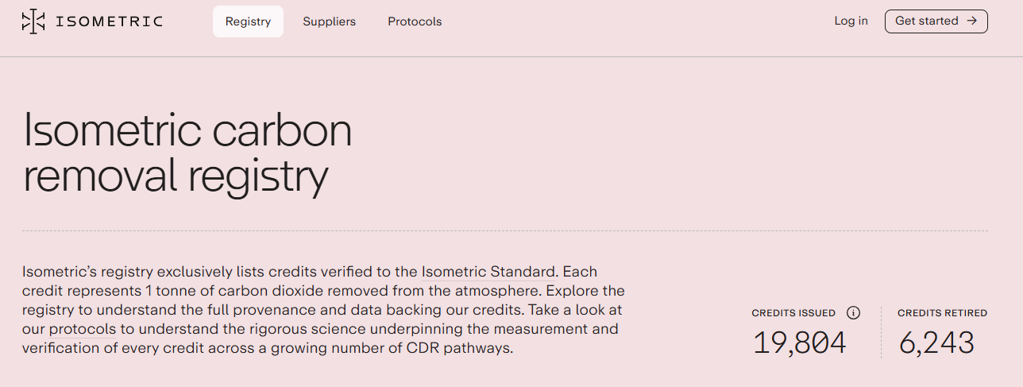1023x387 pixels.
Task: Click the dashed divider below the heading
Action: pyautogui.click(x=505, y=231)
